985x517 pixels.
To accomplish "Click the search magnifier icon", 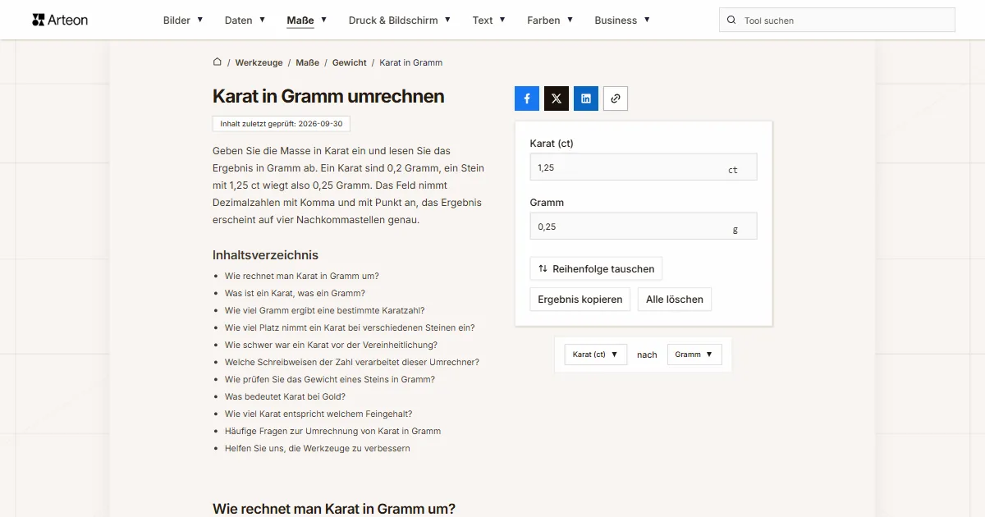I will [731, 20].
